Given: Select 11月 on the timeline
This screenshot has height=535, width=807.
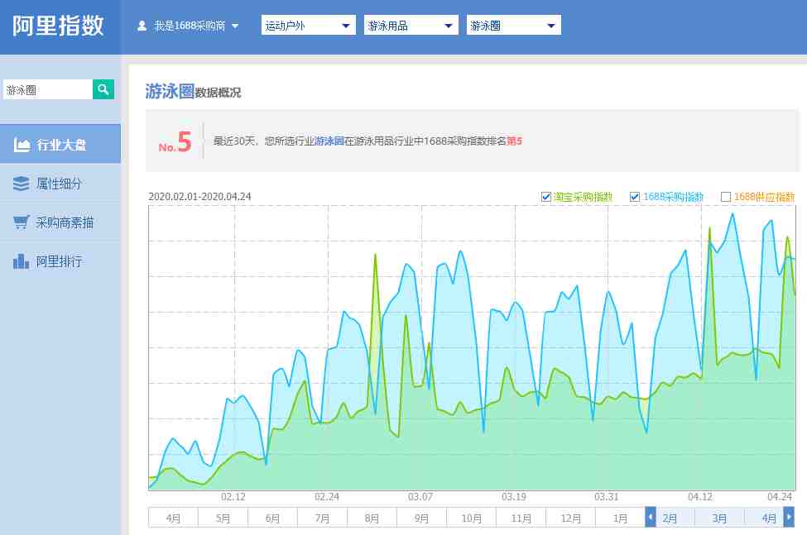Looking at the screenshot, I should [x=521, y=518].
